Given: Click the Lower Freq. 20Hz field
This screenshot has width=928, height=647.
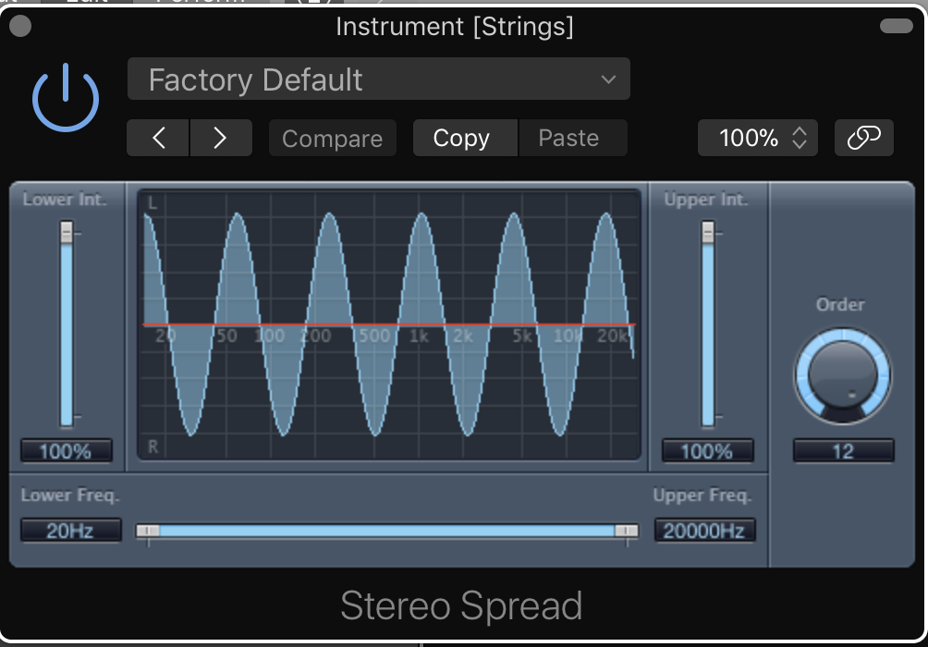Looking at the screenshot, I should (70, 531).
